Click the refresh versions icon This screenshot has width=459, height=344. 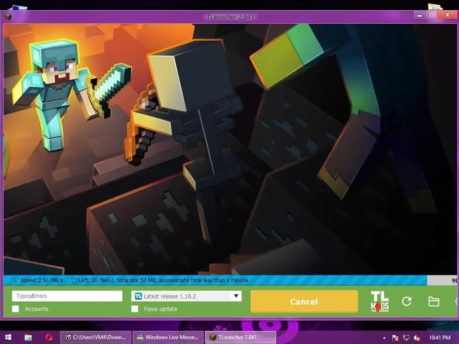click(407, 301)
